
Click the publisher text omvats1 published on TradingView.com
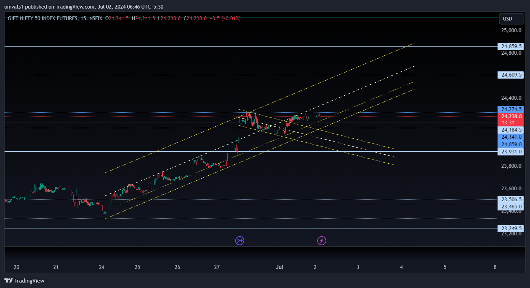50,7
